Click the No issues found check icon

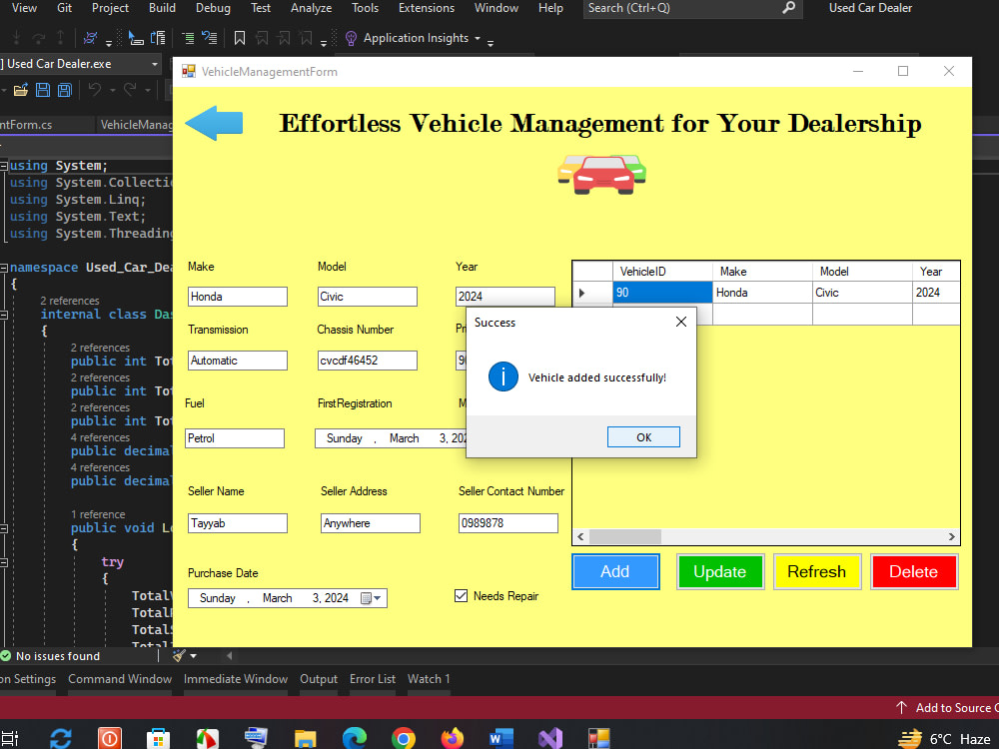8,656
